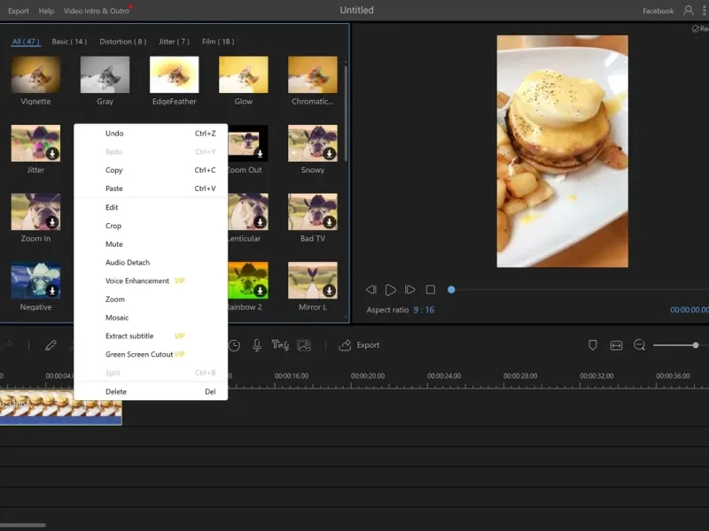Image resolution: width=709 pixels, height=531 pixels.
Task: Choose Audio Detach in context menu
Action: 128,262
